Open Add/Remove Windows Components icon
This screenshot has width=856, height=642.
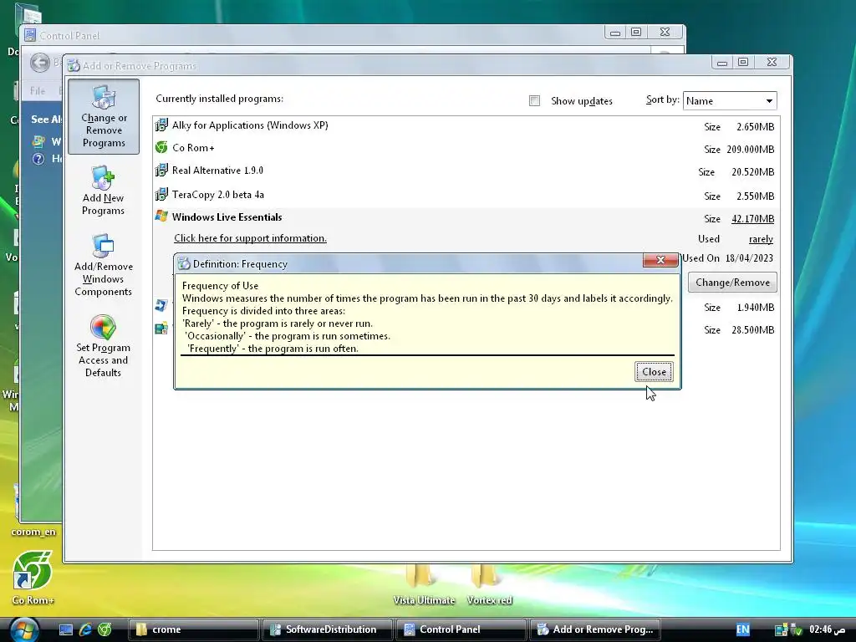103,265
